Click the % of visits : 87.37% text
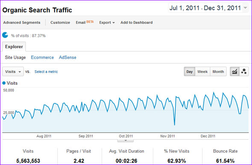Screen dimensions: 252x165 pos(28,35)
